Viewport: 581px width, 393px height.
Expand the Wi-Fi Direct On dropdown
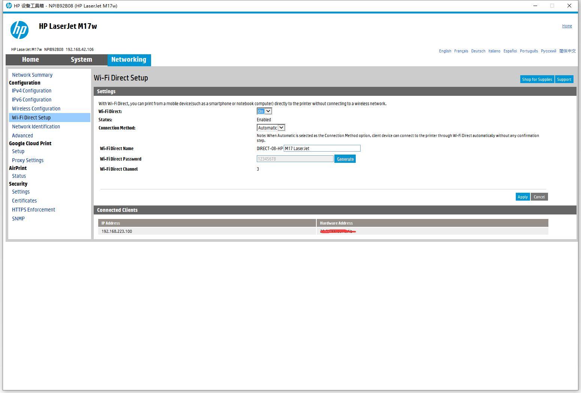pyautogui.click(x=264, y=111)
